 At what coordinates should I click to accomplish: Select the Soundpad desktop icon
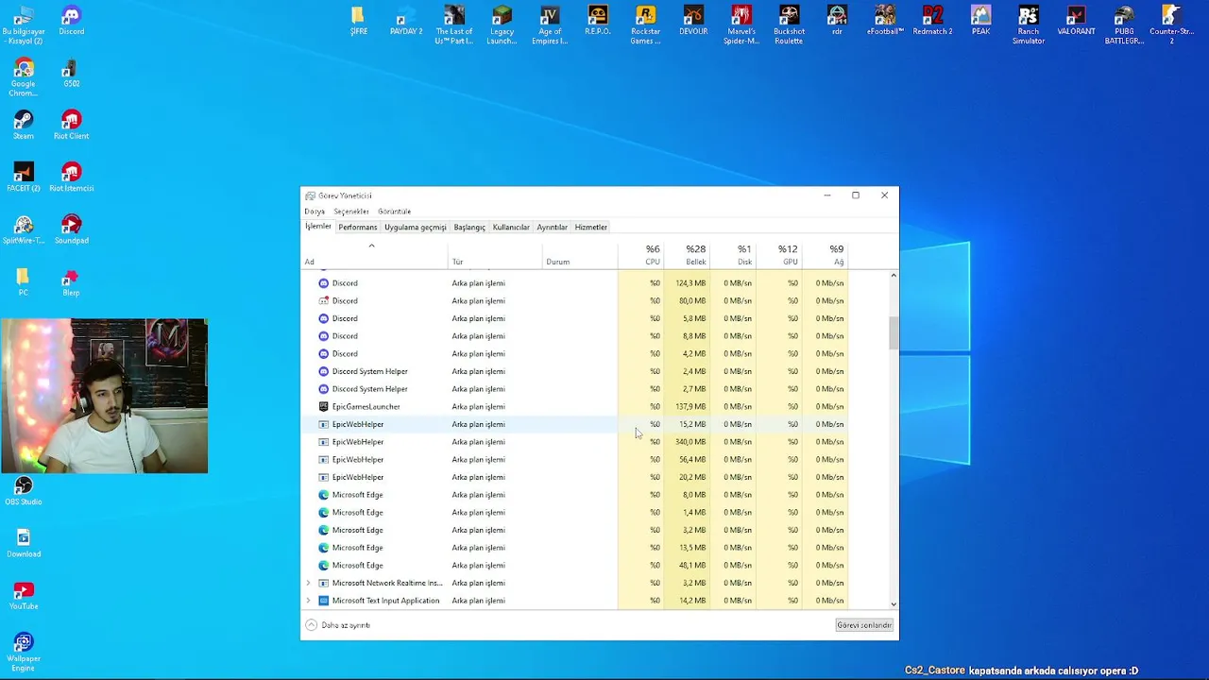pyautogui.click(x=71, y=229)
